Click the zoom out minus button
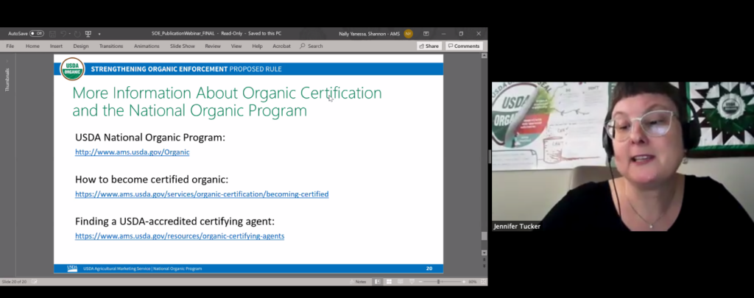The image size is (754, 298). point(420,282)
